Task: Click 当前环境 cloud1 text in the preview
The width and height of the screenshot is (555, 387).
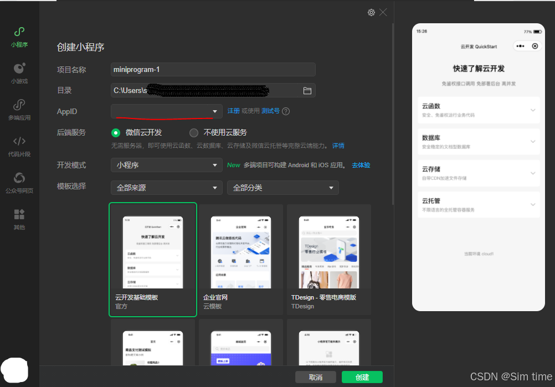Action: (x=479, y=254)
